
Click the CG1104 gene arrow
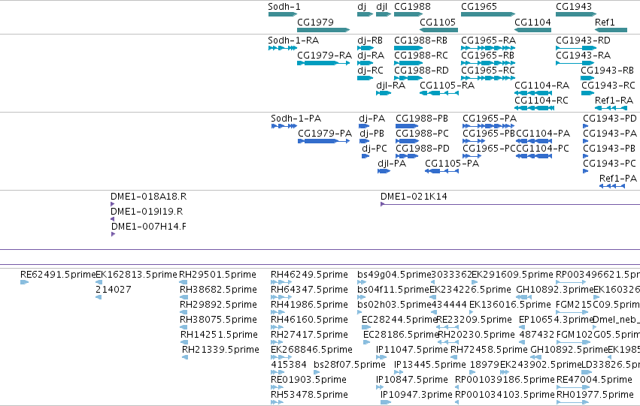[532, 30]
